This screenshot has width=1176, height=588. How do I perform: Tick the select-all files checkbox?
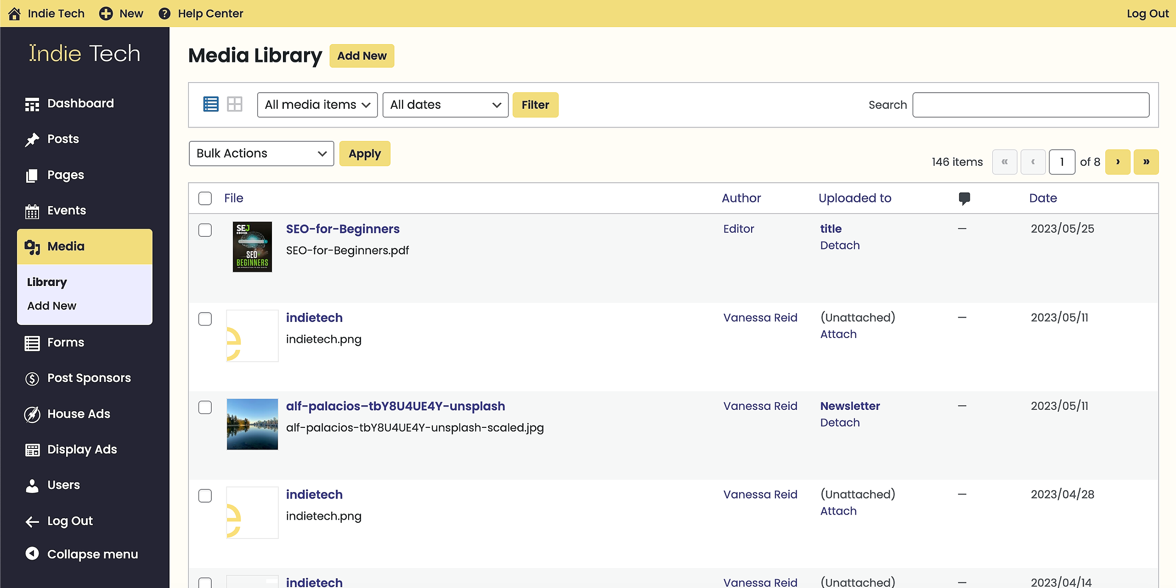pyautogui.click(x=205, y=198)
